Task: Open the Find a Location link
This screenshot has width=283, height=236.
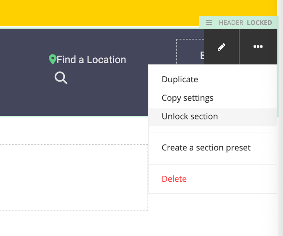Action: click(91, 60)
